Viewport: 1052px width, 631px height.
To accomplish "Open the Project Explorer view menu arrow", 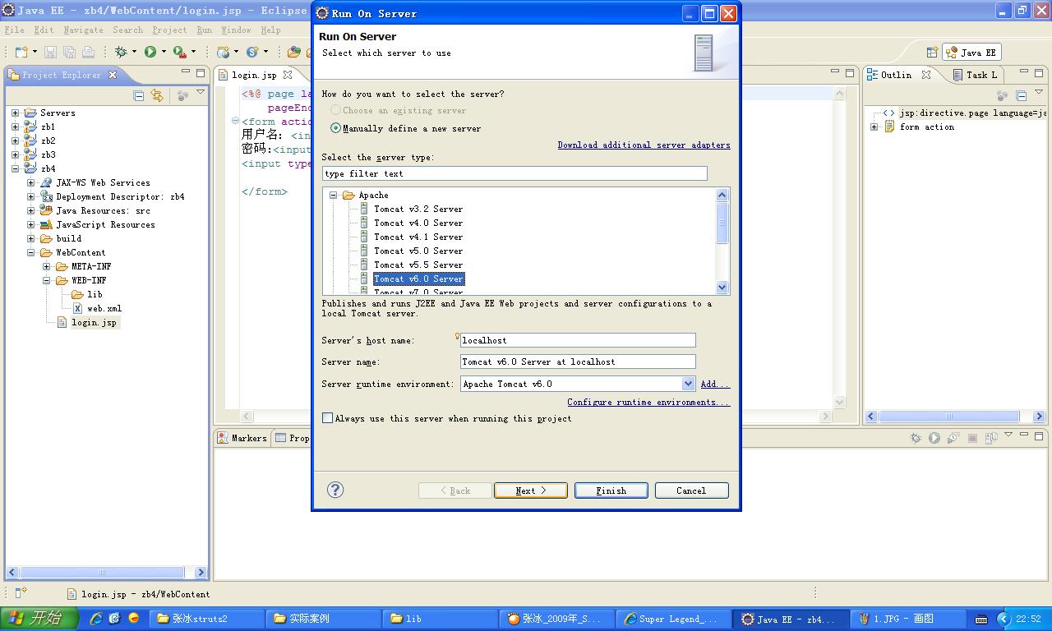I will click(200, 93).
